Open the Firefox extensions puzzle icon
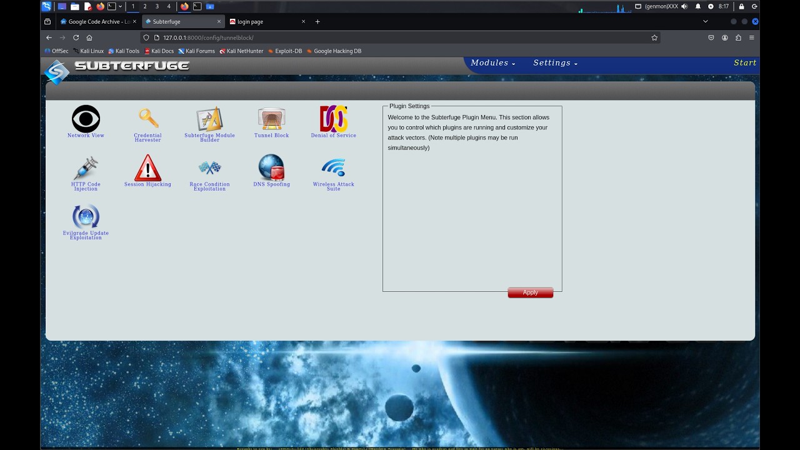 (x=738, y=37)
